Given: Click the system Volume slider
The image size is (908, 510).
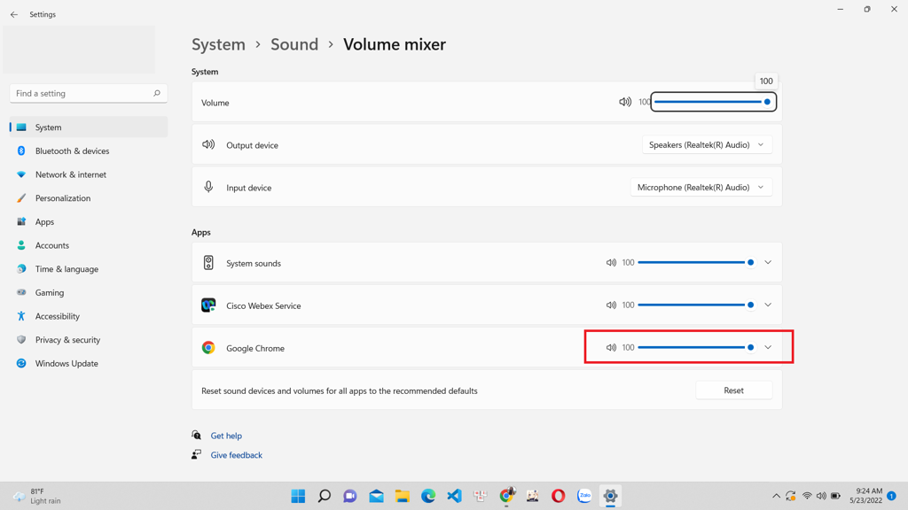Looking at the screenshot, I should point(713,102).
